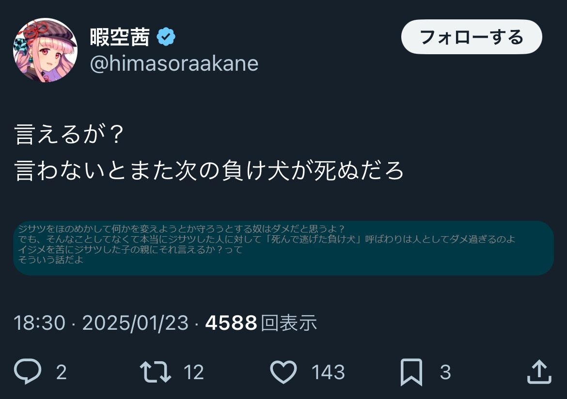Click the repost count number 12
This screenshot has height=399, width=567.
(194, 372)
